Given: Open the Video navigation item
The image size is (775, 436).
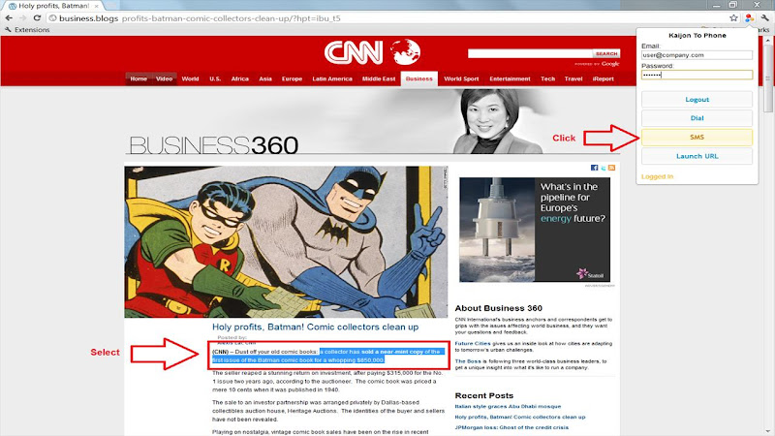Looking at the screenshot, I should 164,78.
